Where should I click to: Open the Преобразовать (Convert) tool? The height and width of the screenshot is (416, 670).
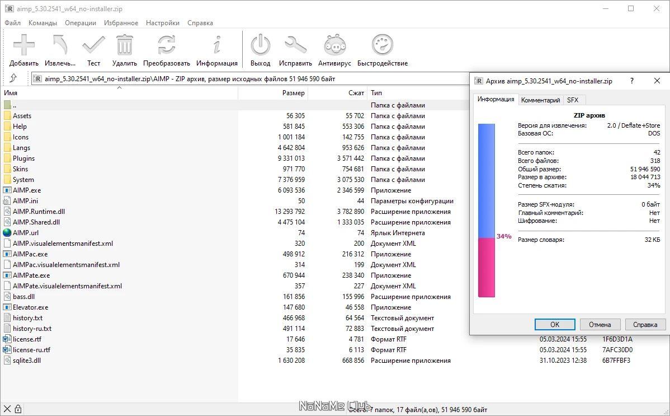166,45
